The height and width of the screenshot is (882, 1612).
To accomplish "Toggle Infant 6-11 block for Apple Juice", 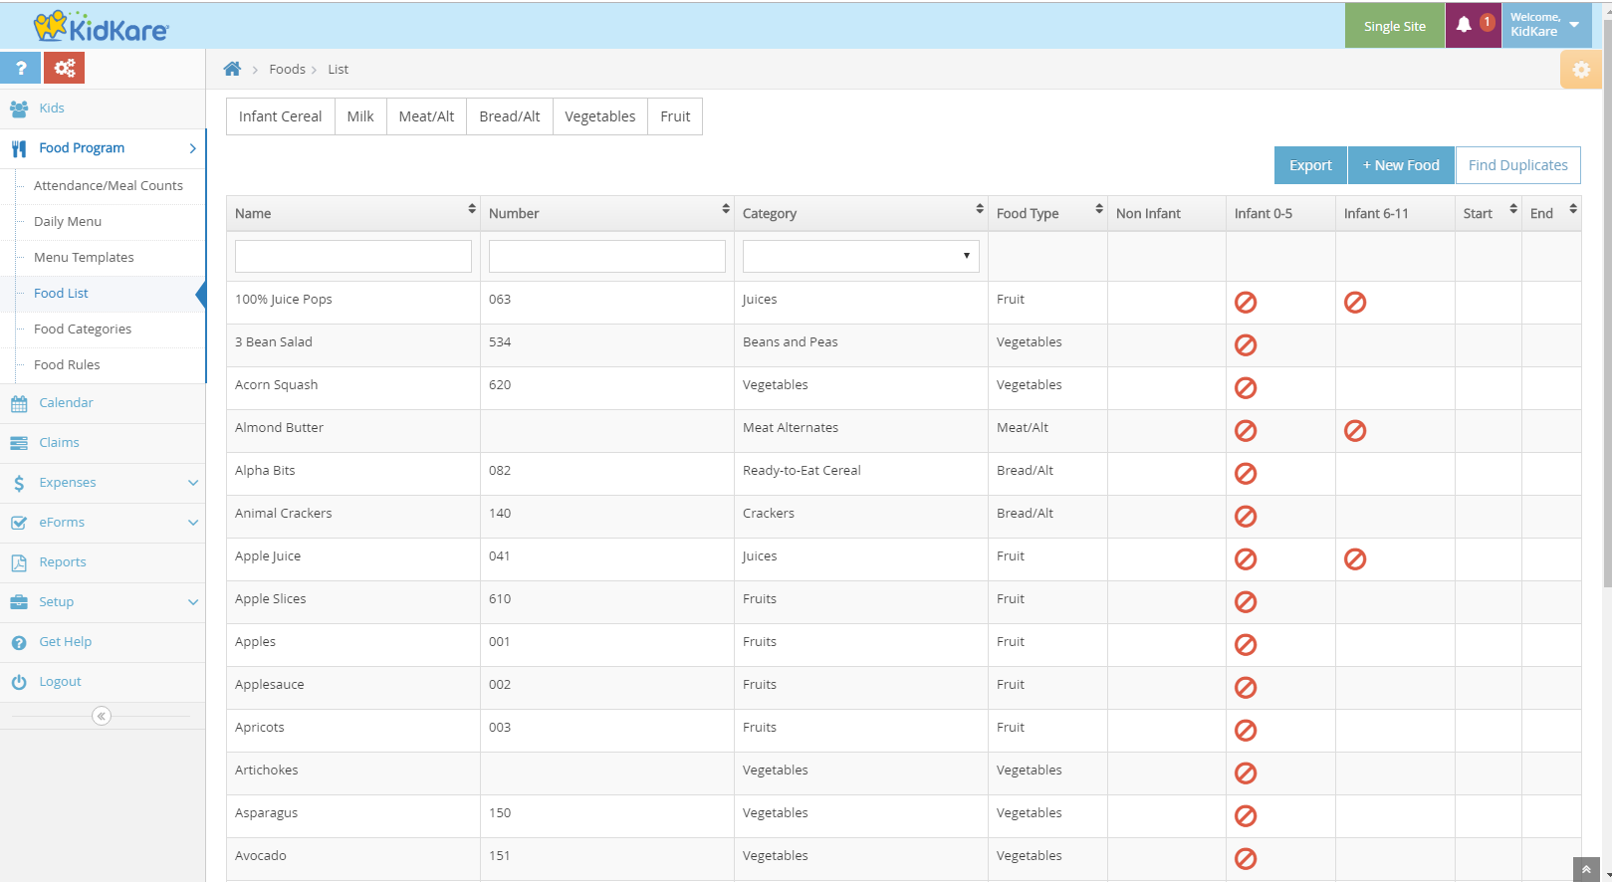I will pyautogui.click(x=1355, y=559).
